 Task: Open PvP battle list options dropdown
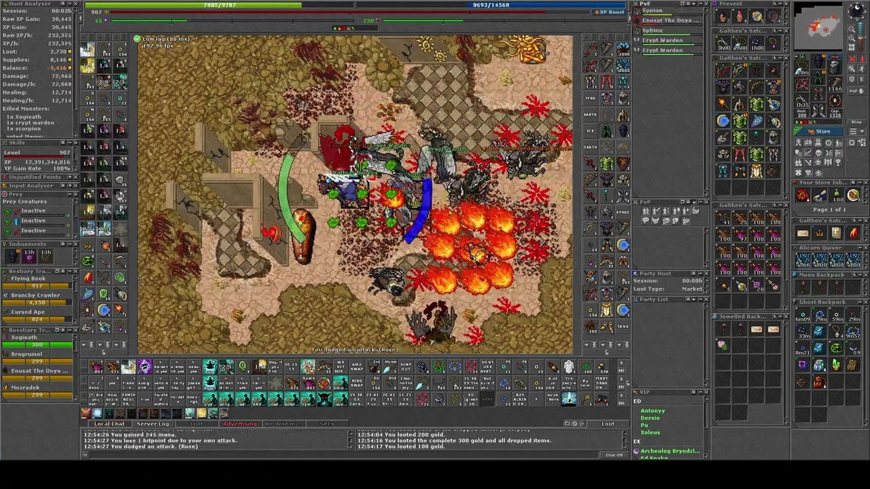pos(694,202)
